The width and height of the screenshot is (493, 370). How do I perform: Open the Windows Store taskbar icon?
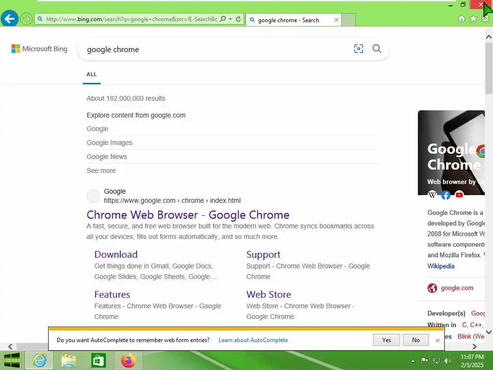98,360
